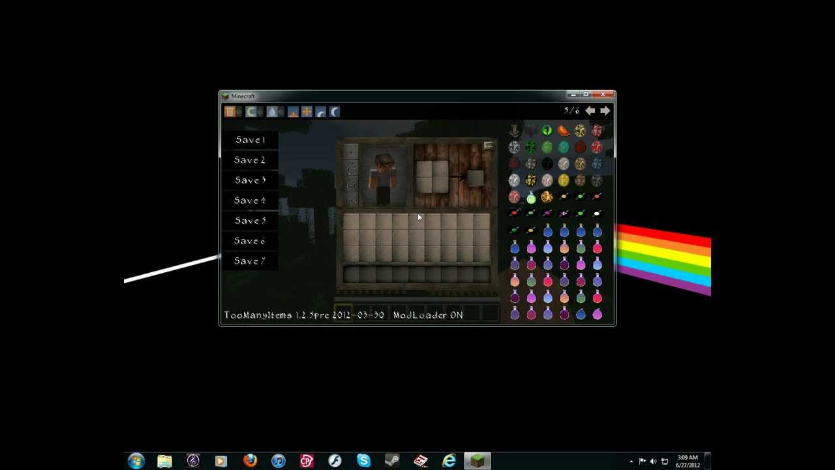Image resolution: width=835 pixels, height=470 pixels.
Task: Click the TooManyItems 1.2.5pre version text
Action: pos(304,315)
